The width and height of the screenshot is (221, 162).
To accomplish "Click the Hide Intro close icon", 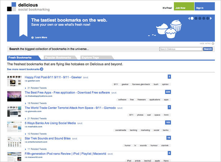I will point(213,44).
